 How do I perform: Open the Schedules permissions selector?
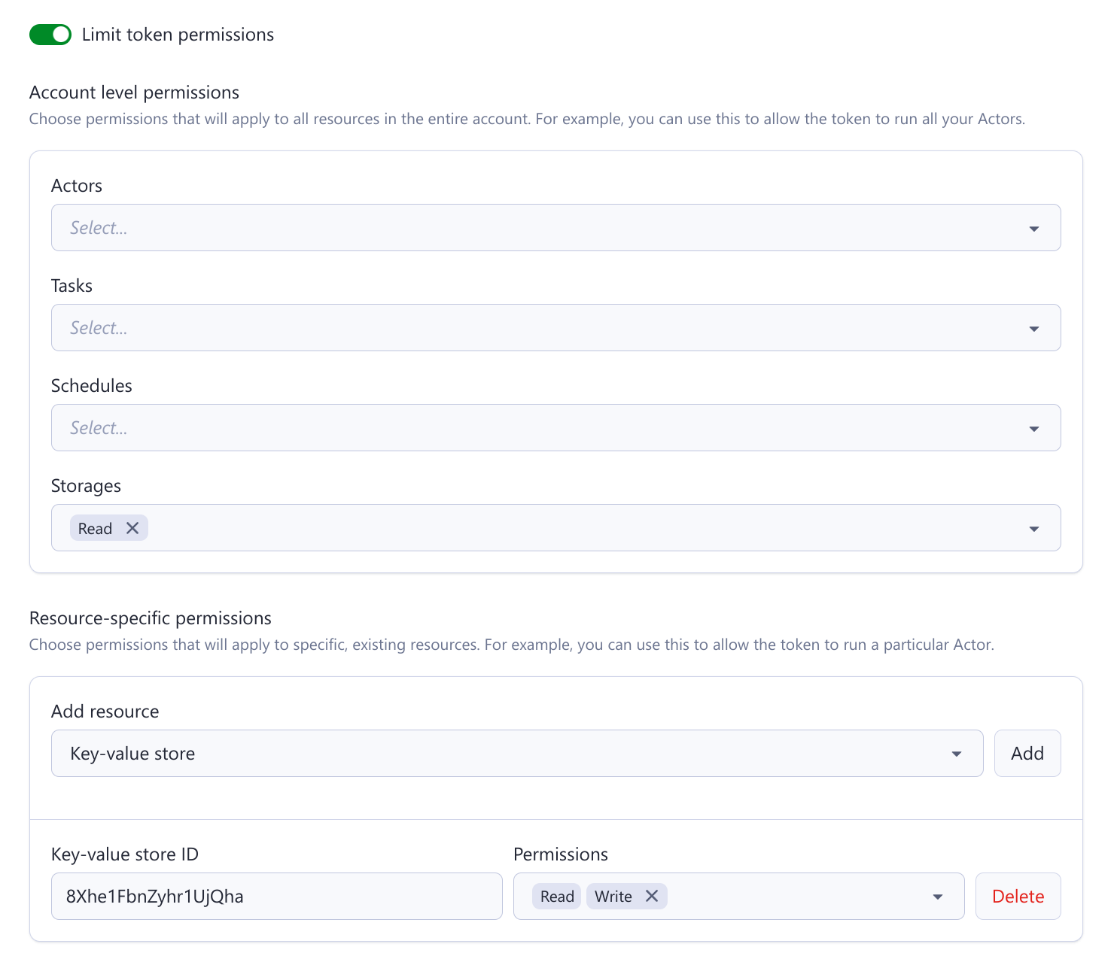[x=527, y=427]
